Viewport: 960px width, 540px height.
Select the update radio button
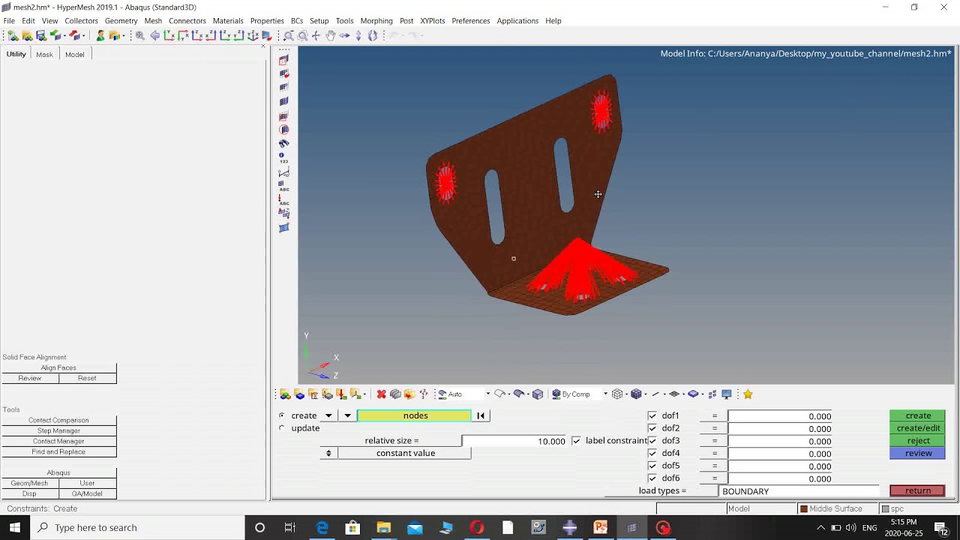(282, 428)
